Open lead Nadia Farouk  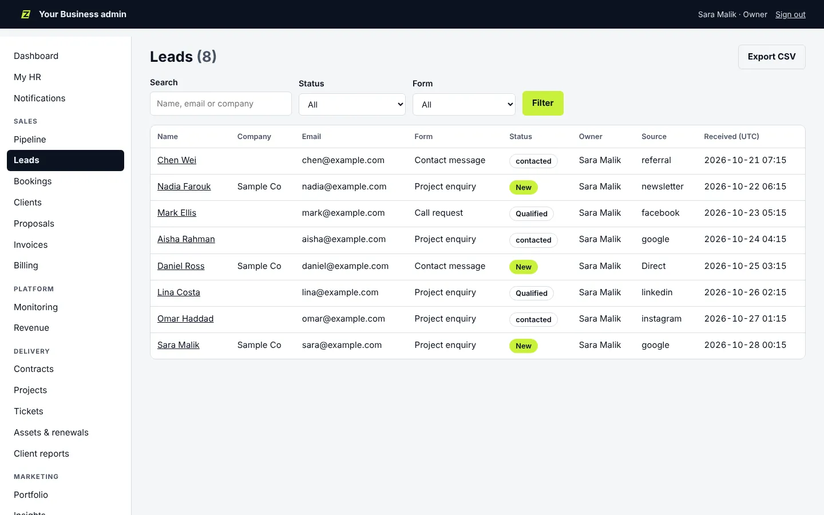184,187
